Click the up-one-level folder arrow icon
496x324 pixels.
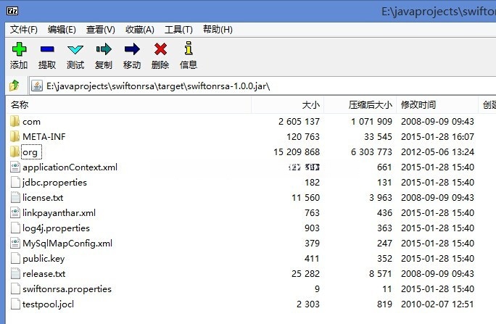[15, 86]
